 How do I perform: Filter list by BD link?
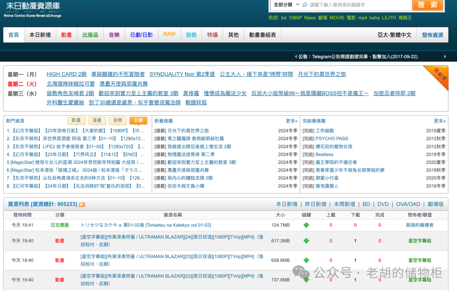click(366, 204)
